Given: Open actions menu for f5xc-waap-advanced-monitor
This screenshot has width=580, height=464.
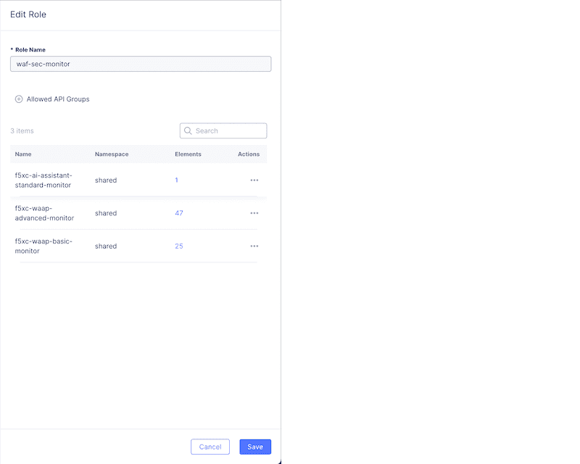Looking at the screenshot, I should point(254,213).
